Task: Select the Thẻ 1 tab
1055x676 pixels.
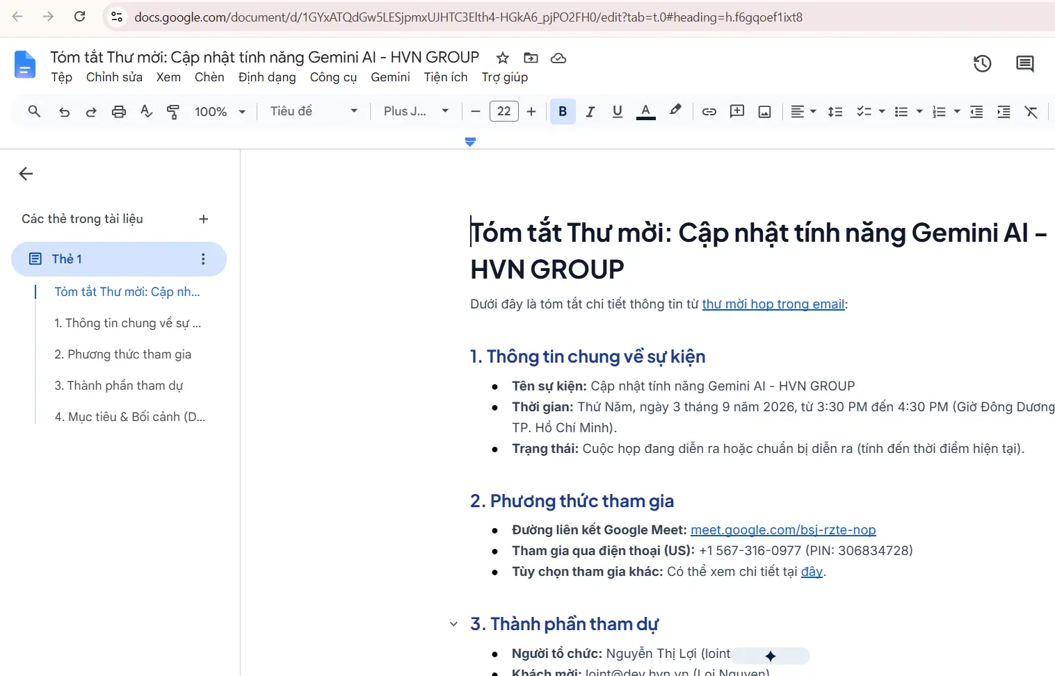Action: (119, 259)
